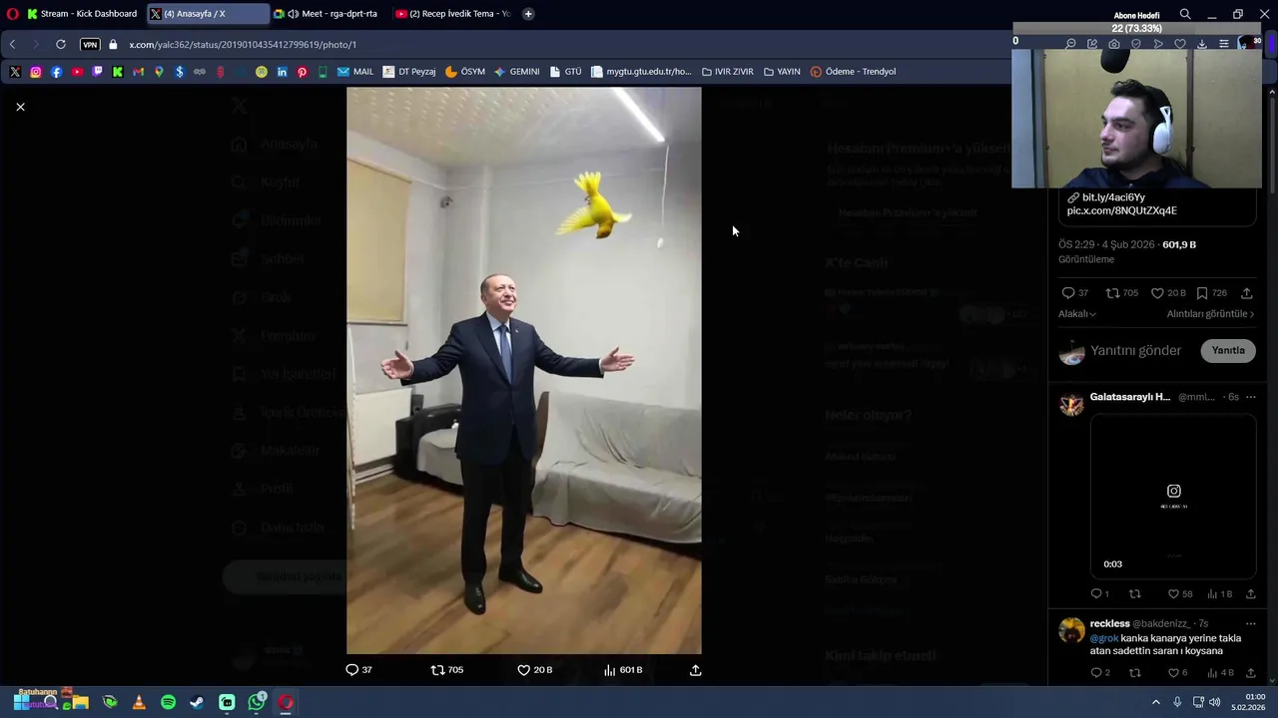Open the DT Peyzaj bookmark
1278x718 pixels.
[x=409, y=72]
